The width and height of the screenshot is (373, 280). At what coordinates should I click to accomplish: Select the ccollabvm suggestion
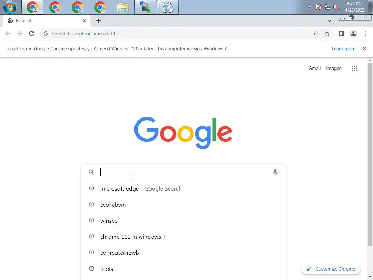[183, 205]
